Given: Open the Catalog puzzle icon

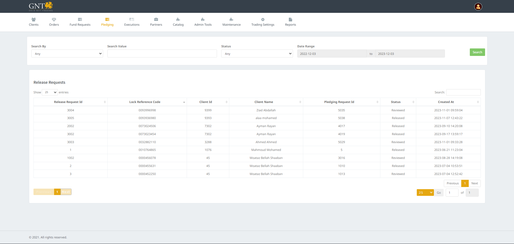Looking at the screenshot, I should [x=178, y=20].
